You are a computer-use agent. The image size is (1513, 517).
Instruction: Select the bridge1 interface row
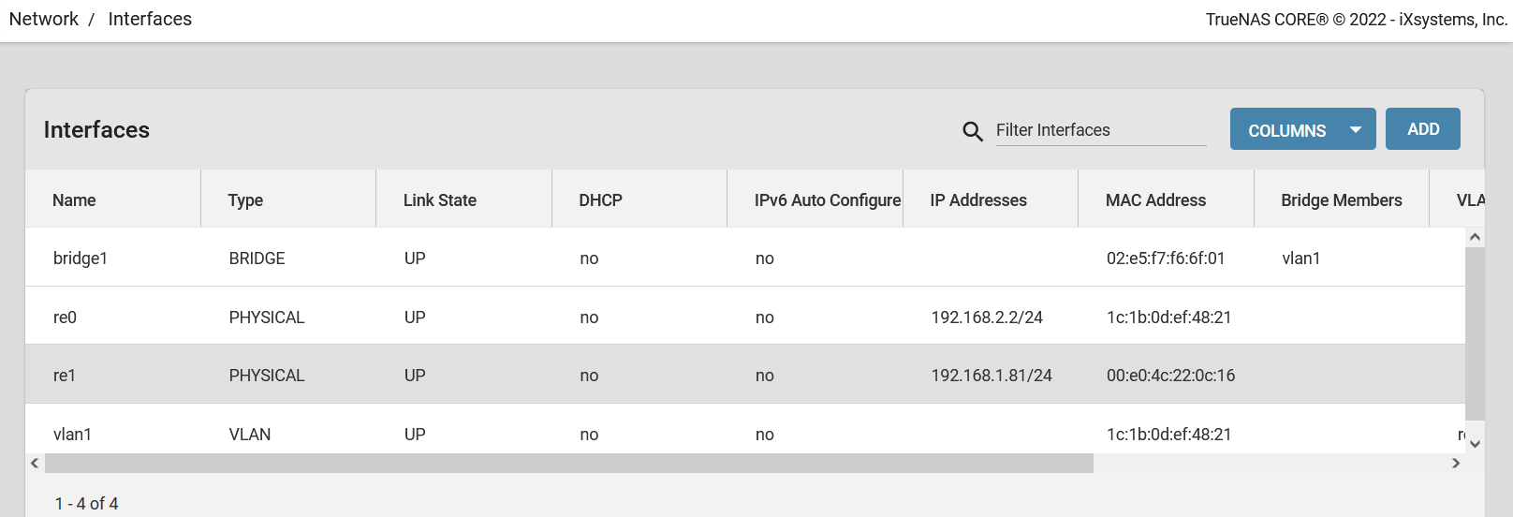[x=81, y=258]
